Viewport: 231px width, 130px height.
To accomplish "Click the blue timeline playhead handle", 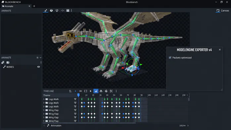I will pyautogui.click(x=78, y=95).
